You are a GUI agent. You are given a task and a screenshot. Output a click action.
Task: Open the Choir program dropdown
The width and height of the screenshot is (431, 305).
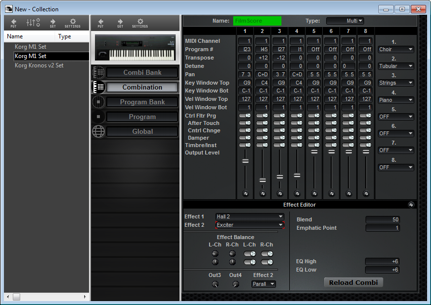[396, 49]
